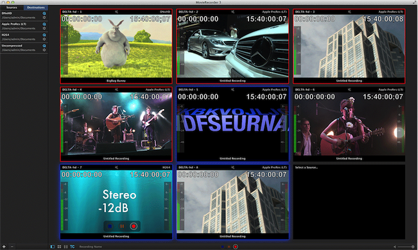Open settings gear for Uncompressed destination
The image size is (418, 250).
[44, 50]
